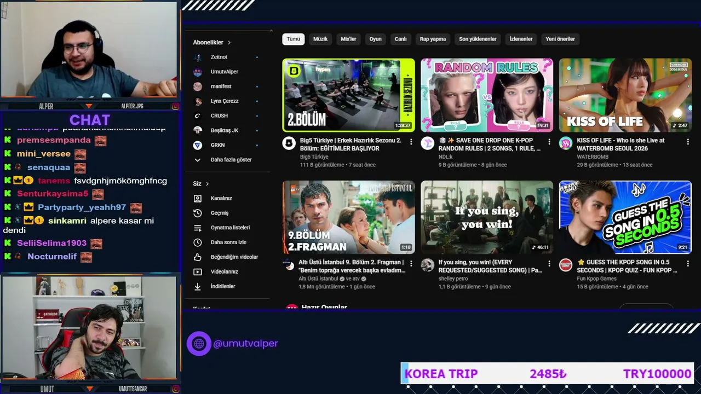
Task: Open Geçmiş watch history
Action: (220, 213)
